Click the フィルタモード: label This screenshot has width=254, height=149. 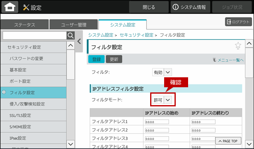click(107, 100)
